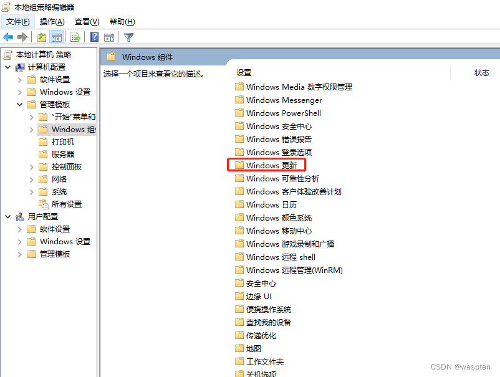The image size is (500, 377).
Task: Expand the Windows 组件 tree node
Action: click(x=32, y=130)
